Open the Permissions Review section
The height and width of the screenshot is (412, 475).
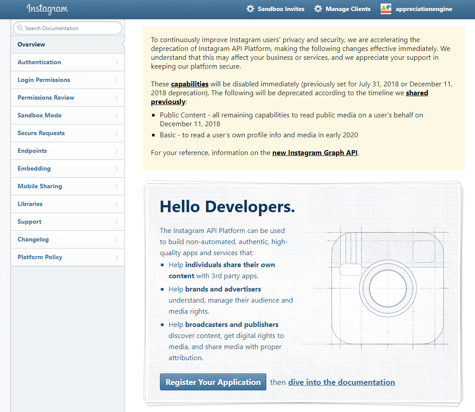[68, 98]
